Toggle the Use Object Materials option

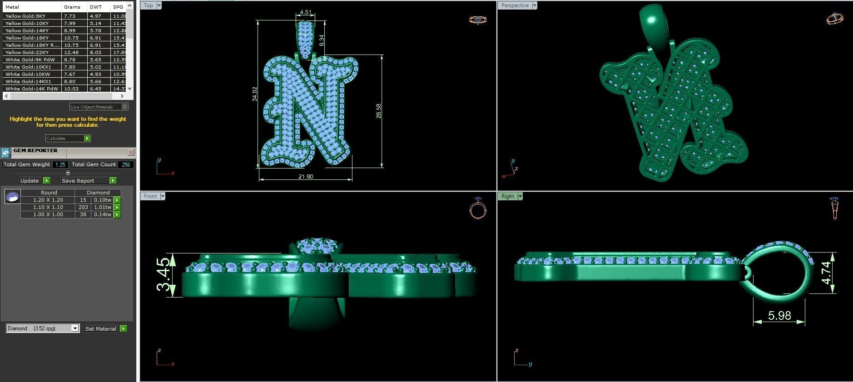(x=125, y=107)
